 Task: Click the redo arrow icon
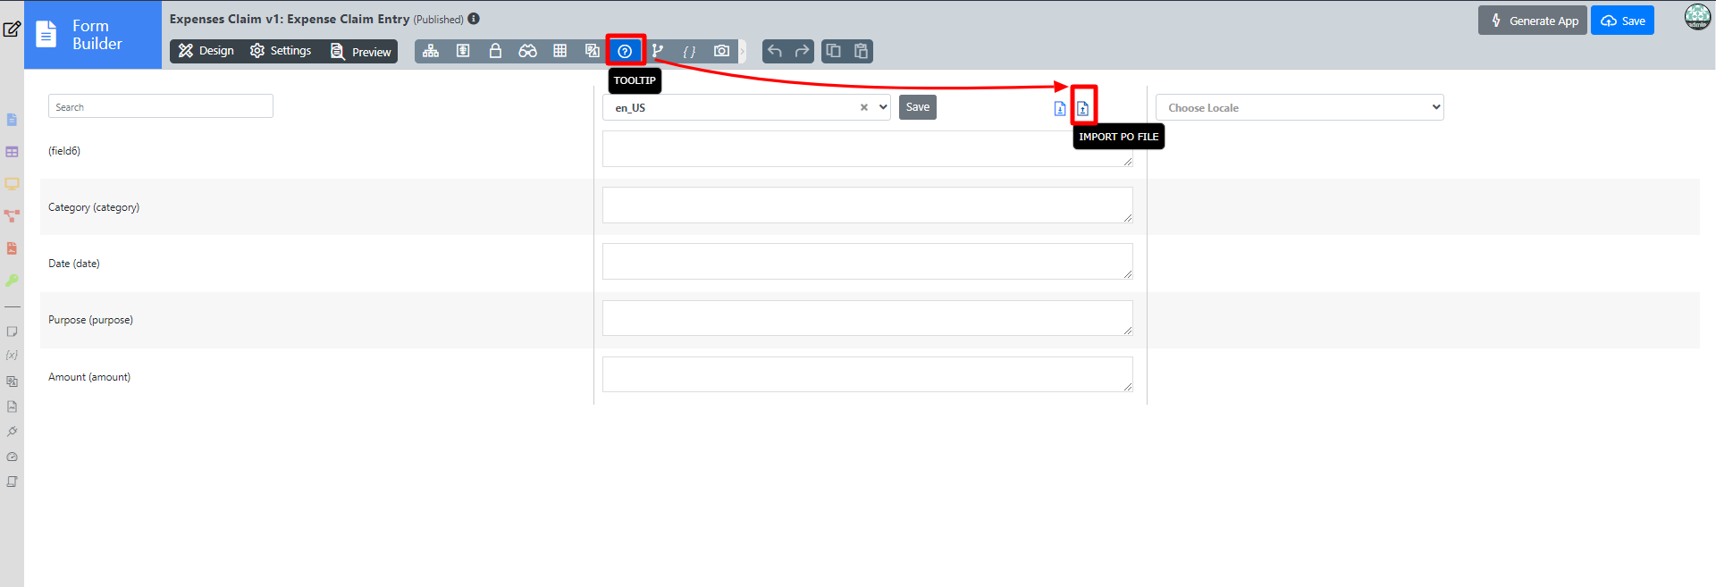(802, 51)
